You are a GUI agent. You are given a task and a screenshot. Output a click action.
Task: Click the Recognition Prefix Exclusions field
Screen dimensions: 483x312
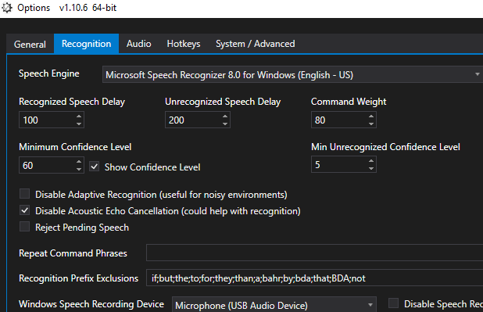pos(314,278)
